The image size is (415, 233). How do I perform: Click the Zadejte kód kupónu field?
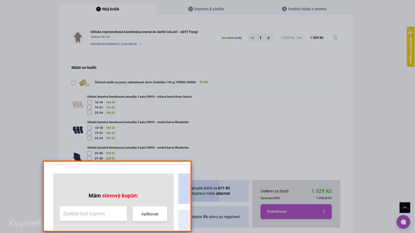tap(93, 214)
